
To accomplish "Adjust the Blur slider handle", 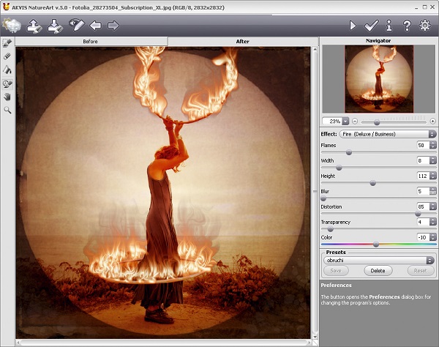I will [323, 198].
